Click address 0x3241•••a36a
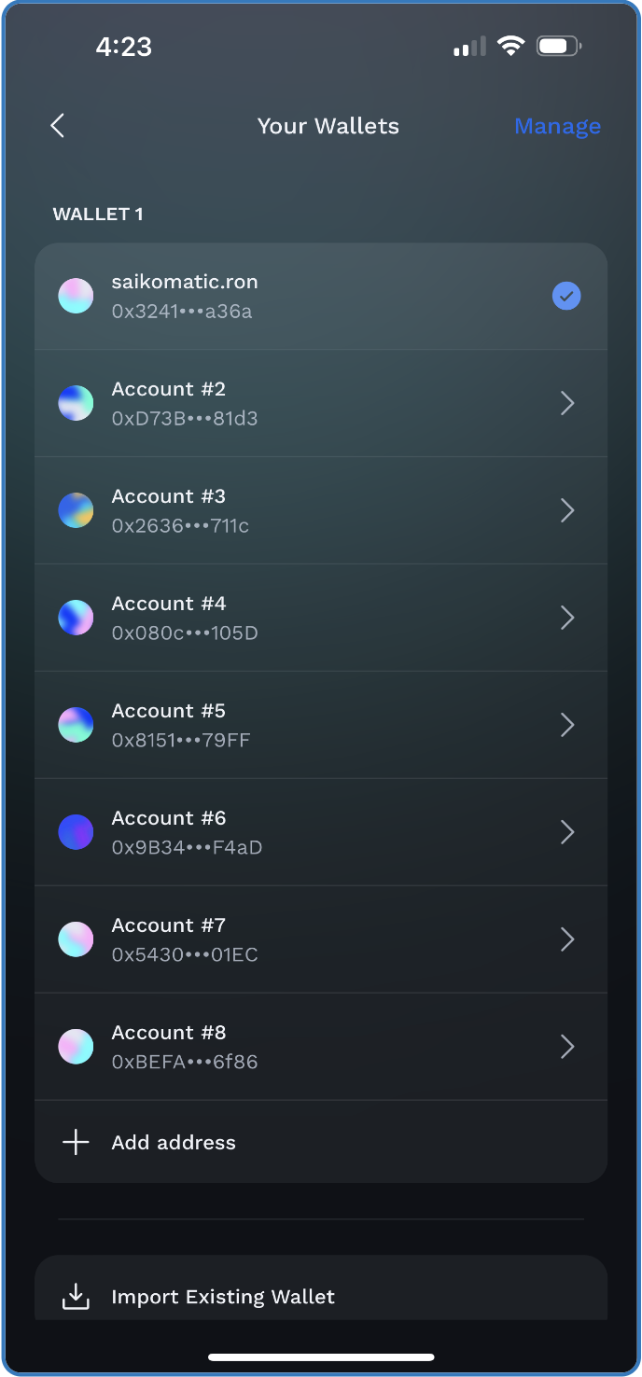This screenshot has height=1377, width=642. pyautogui.click(x=182, y=312)
